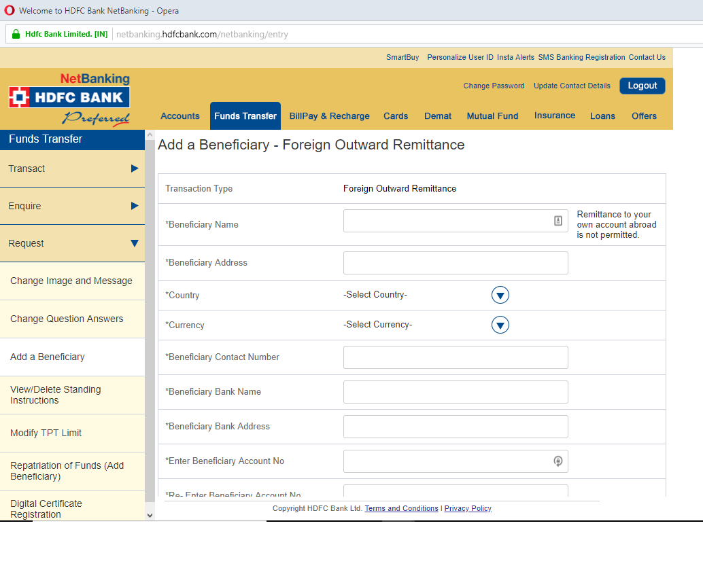Expand the Enquire sidebar section
This screenshot has width=703, height=587.
(x=134, y=206)
